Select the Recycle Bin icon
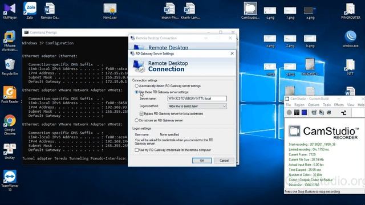The height and width of the screenshot is (205, 365). (x=10, y=67)
